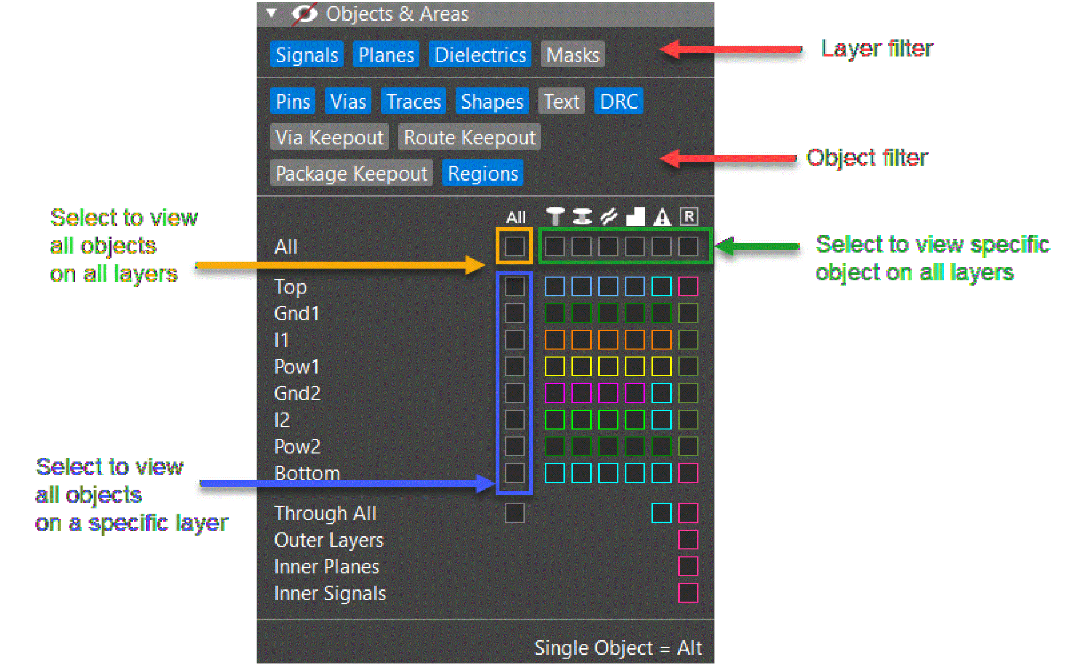Screen dimensions: 1081x664
Task: Click the cyan DRC swatch for Through All
Action: [x=662, y=513]
